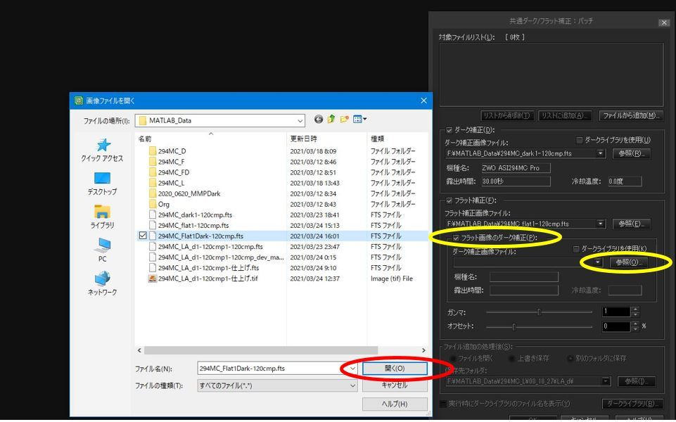Click 参照(R) button for dark file

(631, 153)
